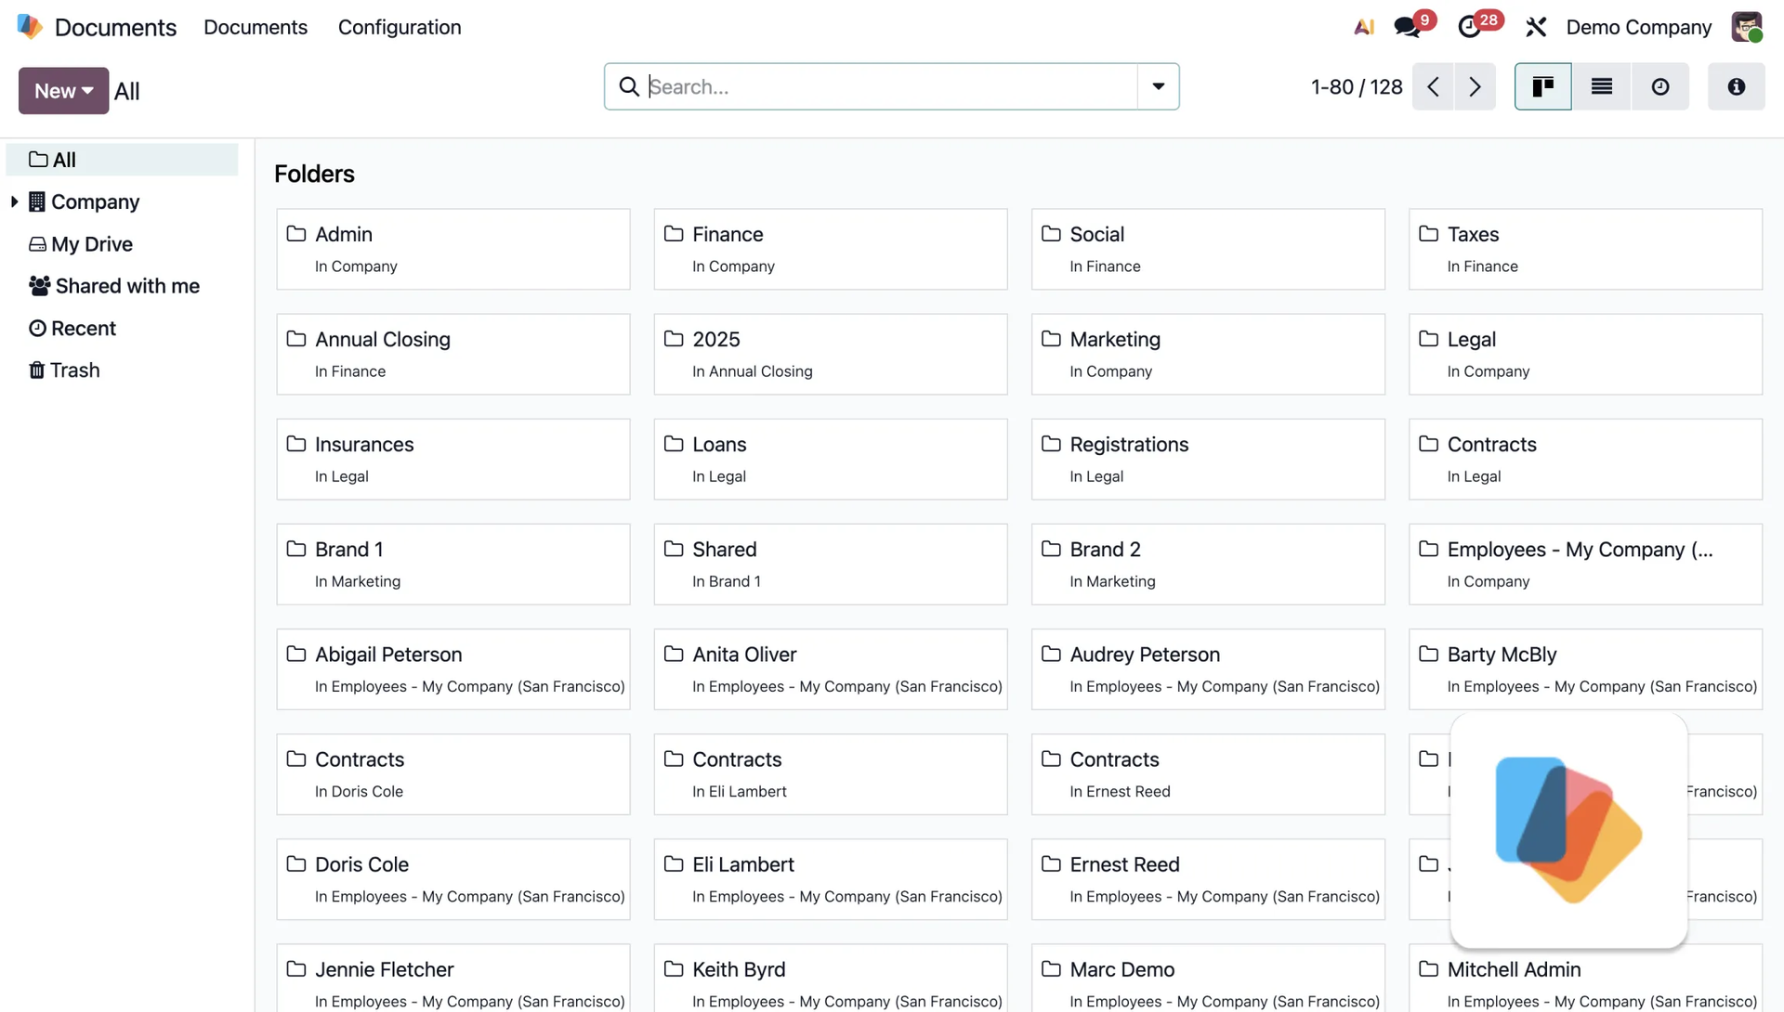The width and height of the screenshot is (1784, 1012).
Task: Click the Folders section heading
Action: (314, 174)
